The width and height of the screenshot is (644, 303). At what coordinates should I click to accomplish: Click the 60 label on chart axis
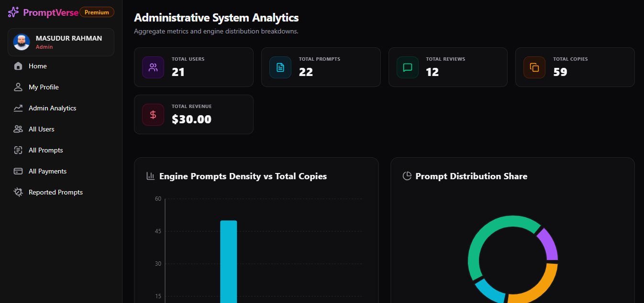coord(158,199)
